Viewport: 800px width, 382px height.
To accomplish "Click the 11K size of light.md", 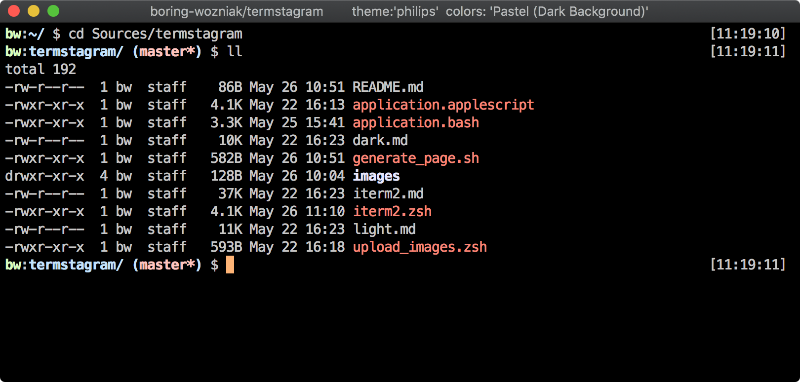I will (x=230, y=229).
